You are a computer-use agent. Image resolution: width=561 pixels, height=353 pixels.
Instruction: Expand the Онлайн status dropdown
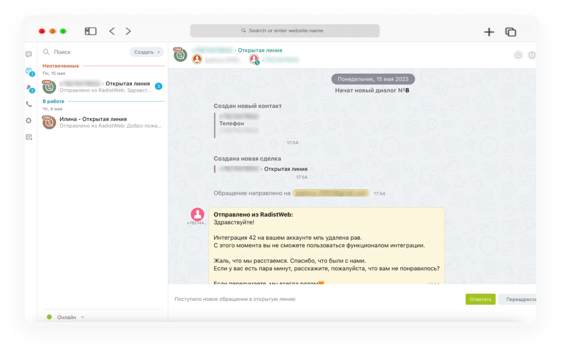pyautogui.click(x=83, y=318)
